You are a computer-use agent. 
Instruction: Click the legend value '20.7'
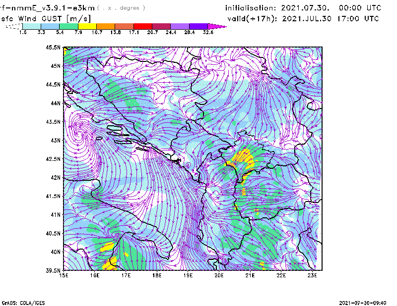click(x=152, y=32)
